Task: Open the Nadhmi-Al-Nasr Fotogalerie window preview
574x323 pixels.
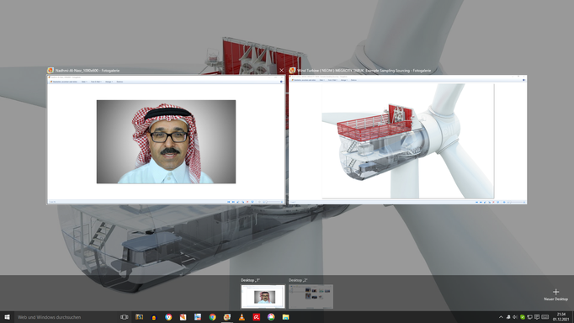Action: pos(166,140)
